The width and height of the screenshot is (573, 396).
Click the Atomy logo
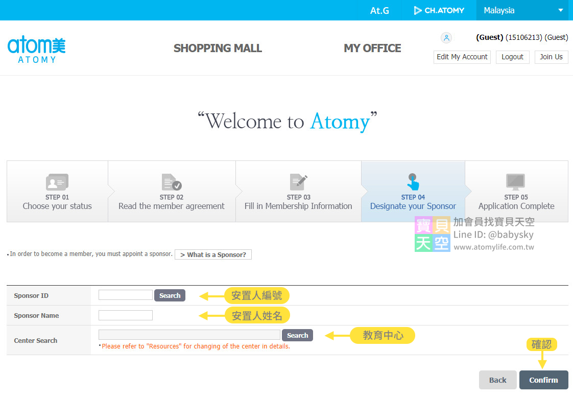coord(37,50)
